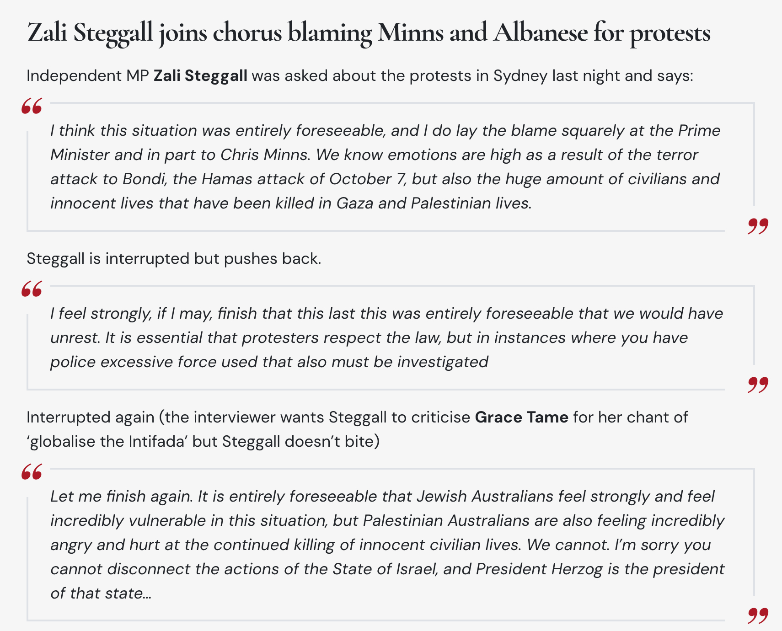782x631 pixels.
Task: Select the quote starting "I think this situation"
Action: (384, 167)
